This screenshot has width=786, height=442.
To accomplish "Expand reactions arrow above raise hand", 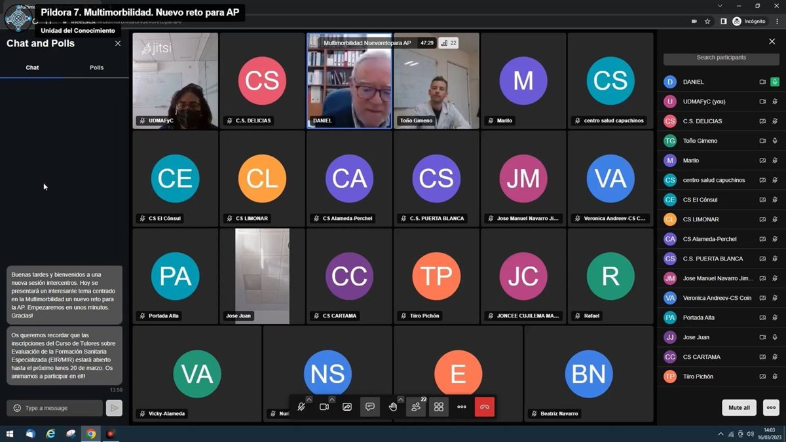I will (x=401, y=399).
